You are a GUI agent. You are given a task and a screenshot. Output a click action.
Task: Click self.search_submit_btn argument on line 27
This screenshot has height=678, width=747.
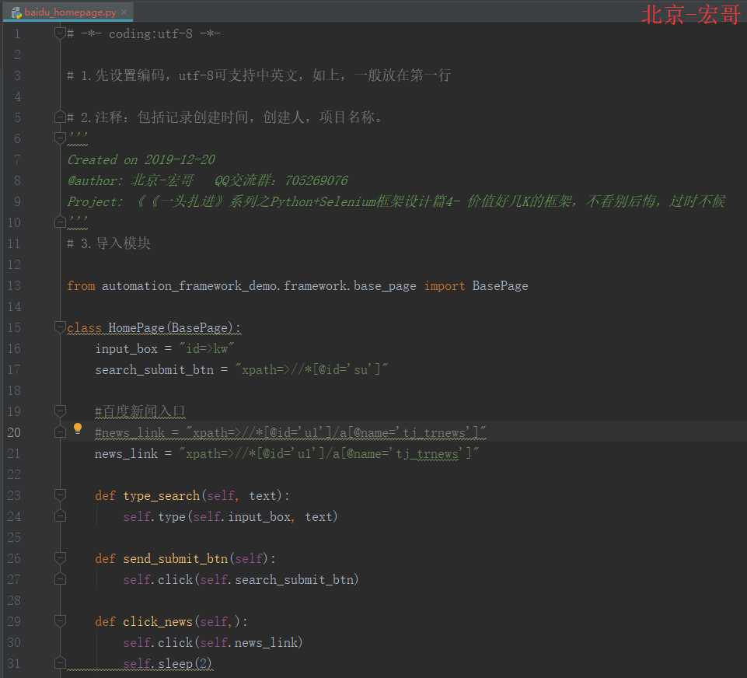click(277, 579)
